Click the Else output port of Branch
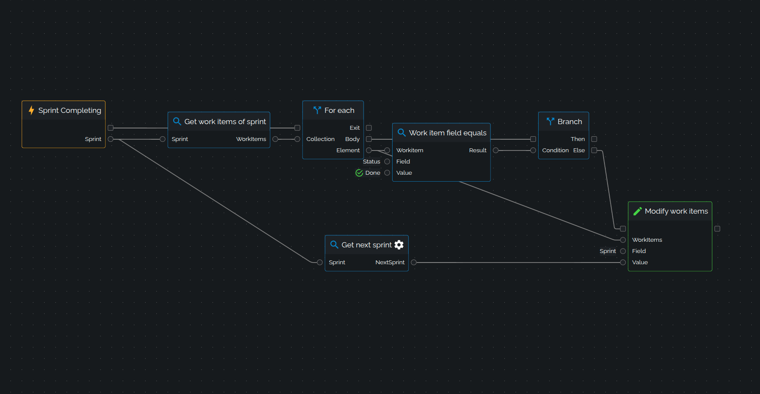 (x=594, y=151)
